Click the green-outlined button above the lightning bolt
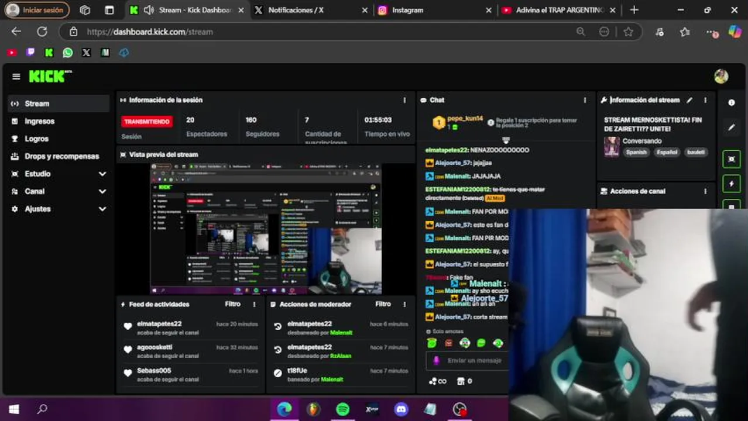The height and width of the screenshot is (421, 748). pos(731,158)
